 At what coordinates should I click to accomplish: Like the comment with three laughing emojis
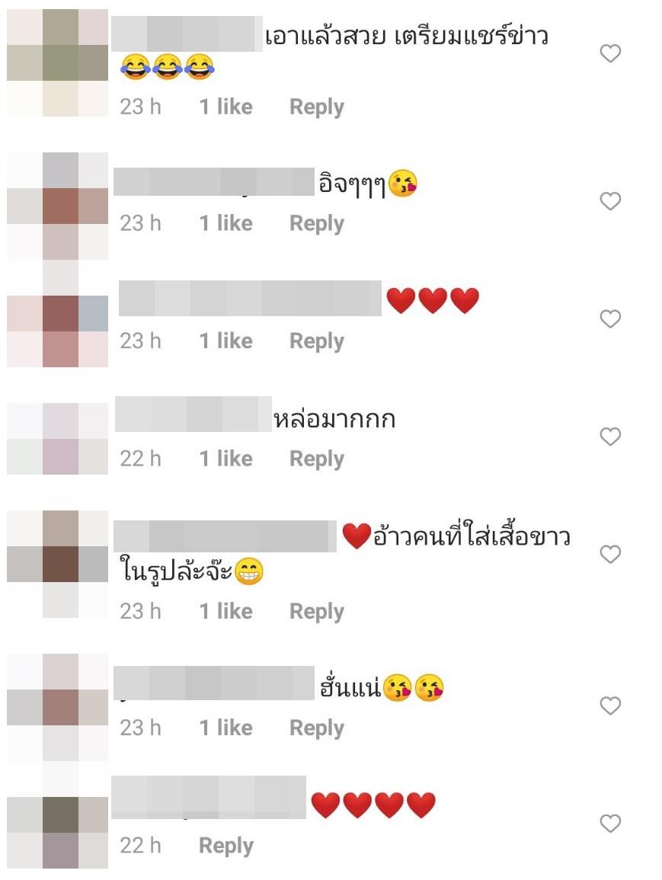tap(610, 53)
